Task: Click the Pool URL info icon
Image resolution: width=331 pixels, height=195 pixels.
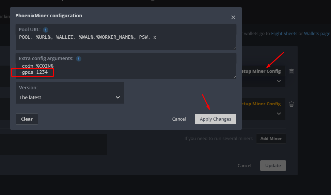Action: tap(45, 30)
